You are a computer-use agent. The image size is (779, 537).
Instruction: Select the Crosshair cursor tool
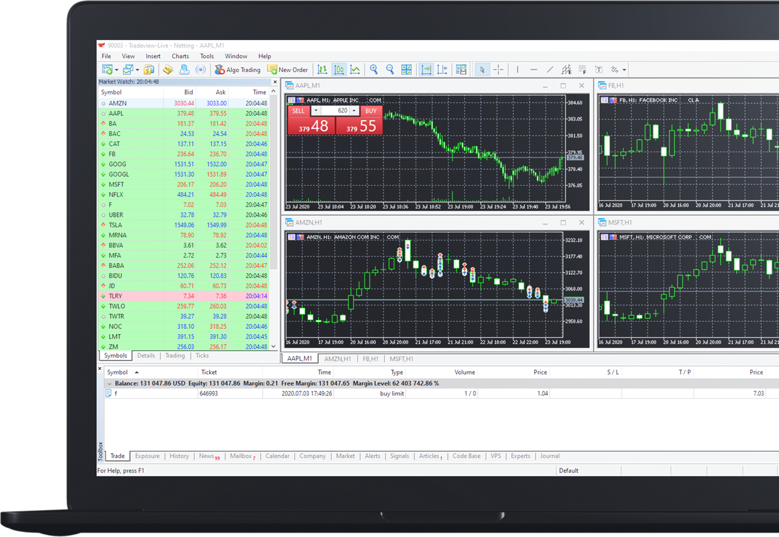point(499,70)
